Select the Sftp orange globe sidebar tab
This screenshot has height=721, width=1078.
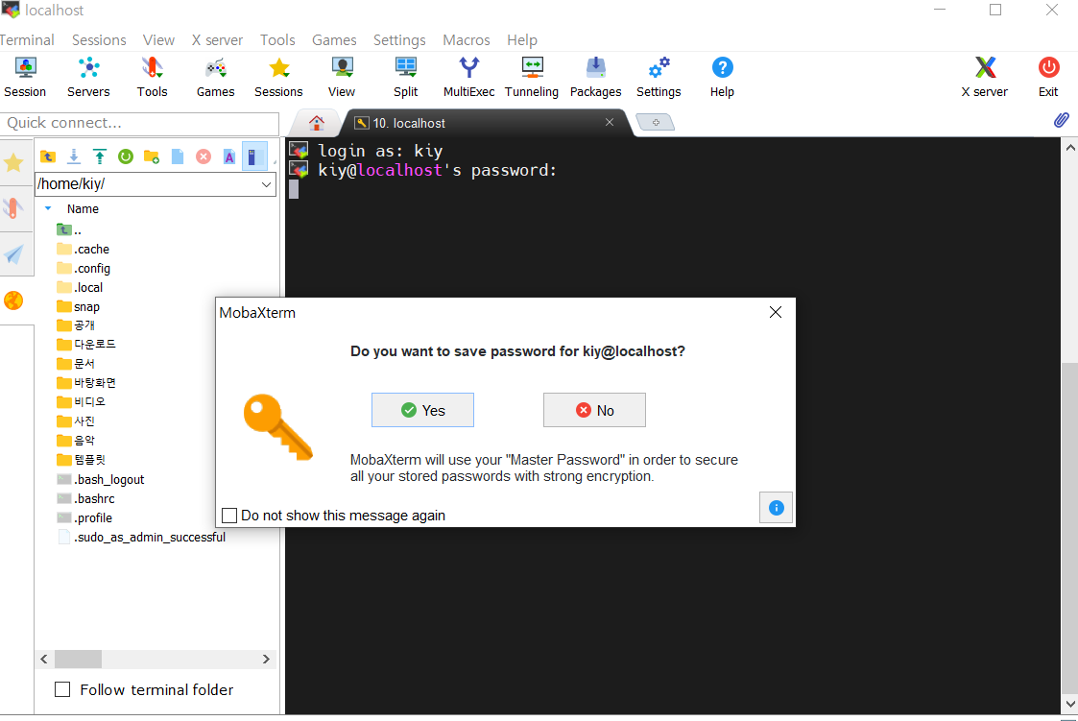coord(13,301)
